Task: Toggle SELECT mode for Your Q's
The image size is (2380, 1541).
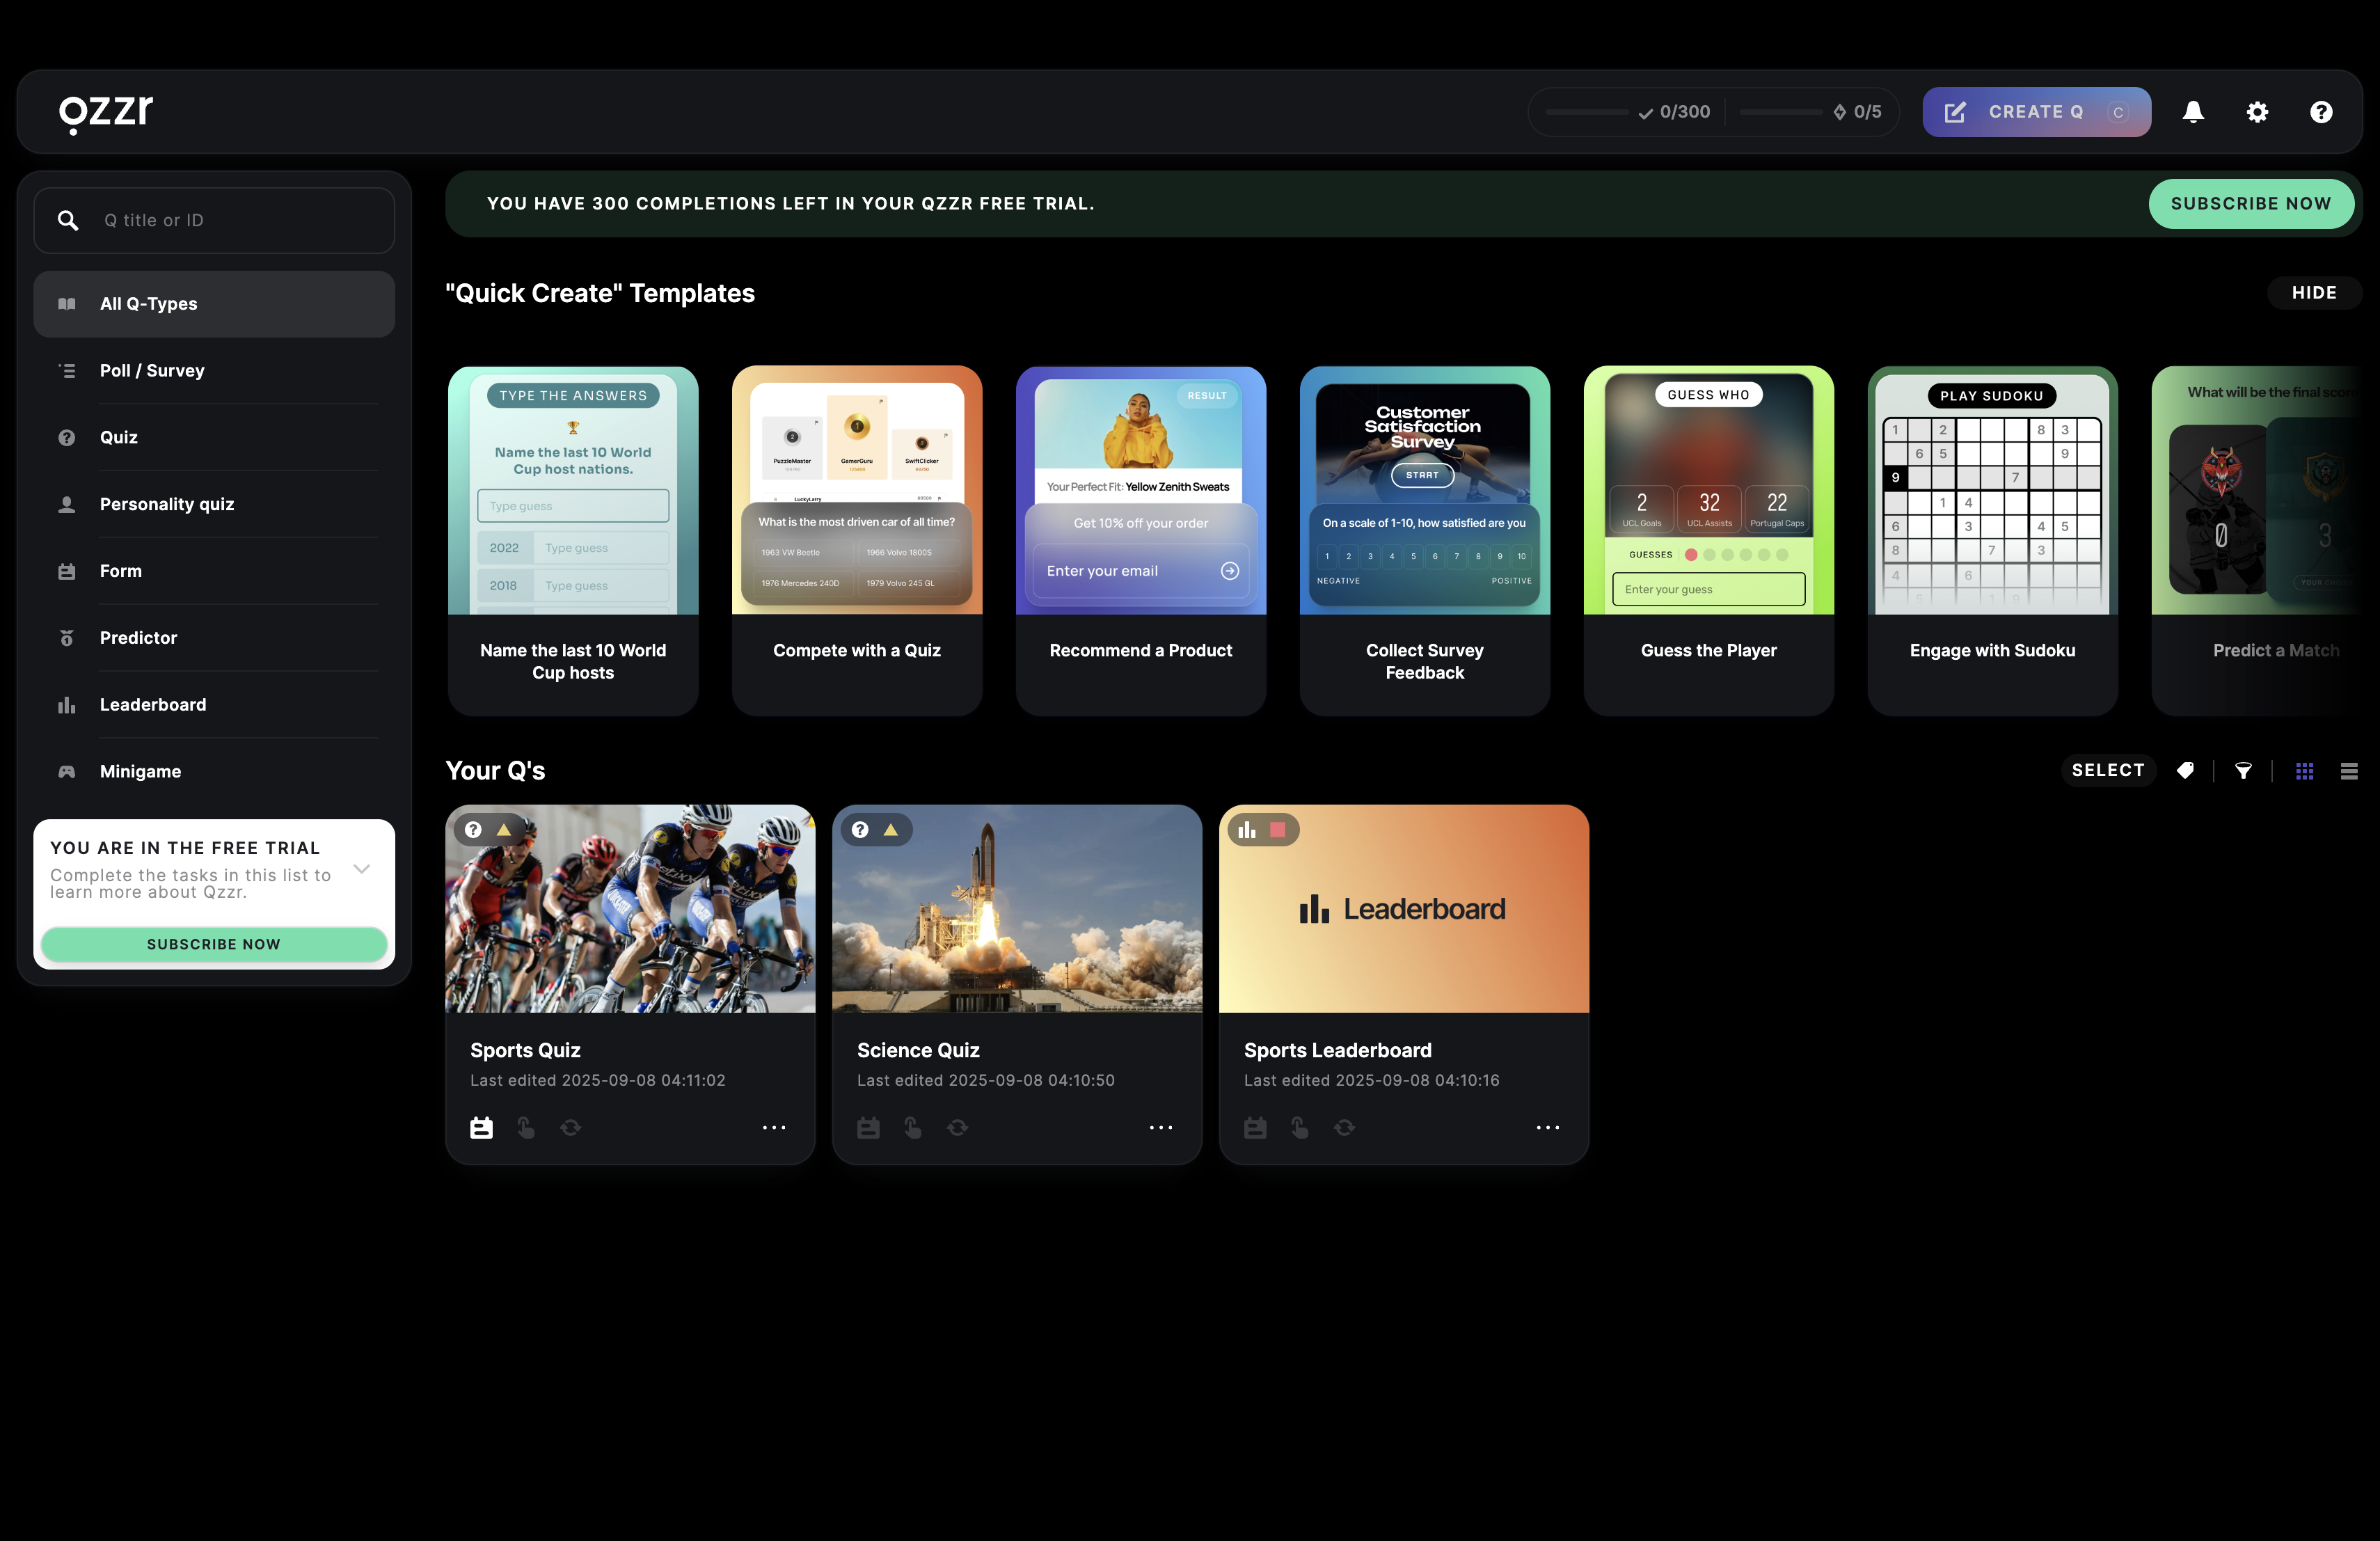Action: point(2107,770)
